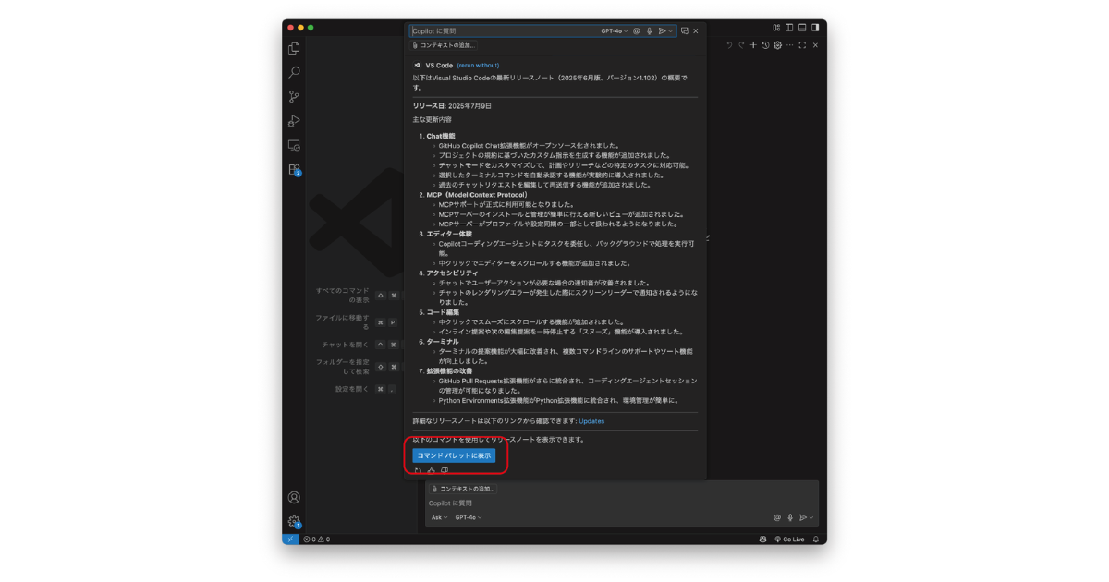Show chat history in the panel toolbar
Screen dimensions: 1109x582
pyautogui.click(x=765, y=45)
